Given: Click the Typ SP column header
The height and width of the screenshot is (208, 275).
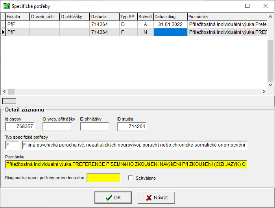Looking at the screenshot, I should click(x=128, y=17).
